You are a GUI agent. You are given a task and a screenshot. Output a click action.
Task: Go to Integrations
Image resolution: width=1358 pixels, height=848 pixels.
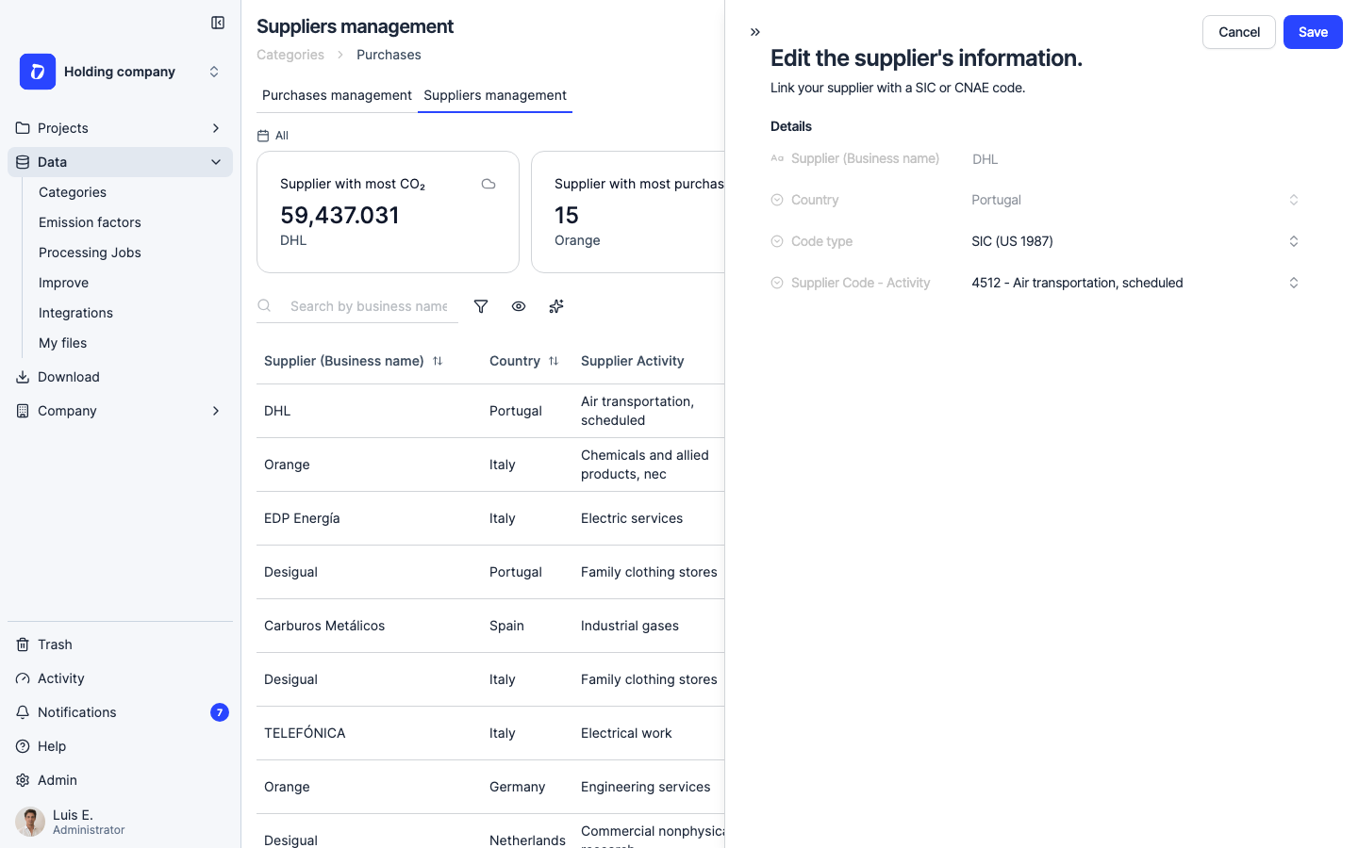pyautogui.click(x=75, y=313)
